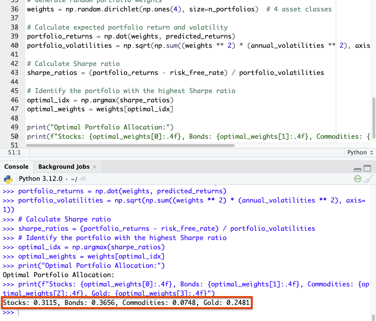Viewport: 376px width, 321px height.
Task: Clear console with the broom icon
Action: [369, 179]
